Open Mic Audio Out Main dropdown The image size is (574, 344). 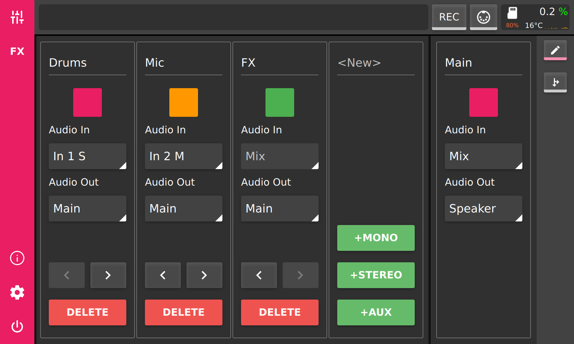[x=184, y=209]
